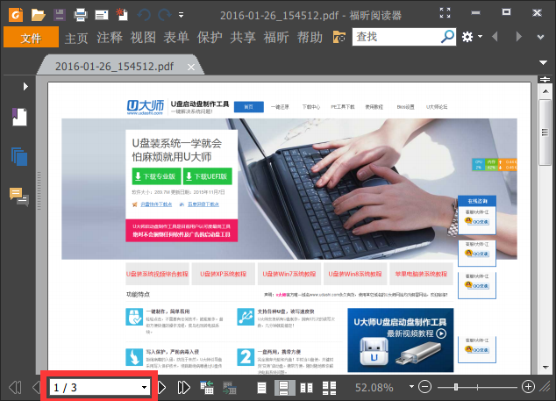
Task: Open search settings gear dropdown
Action: pos(472,37)
